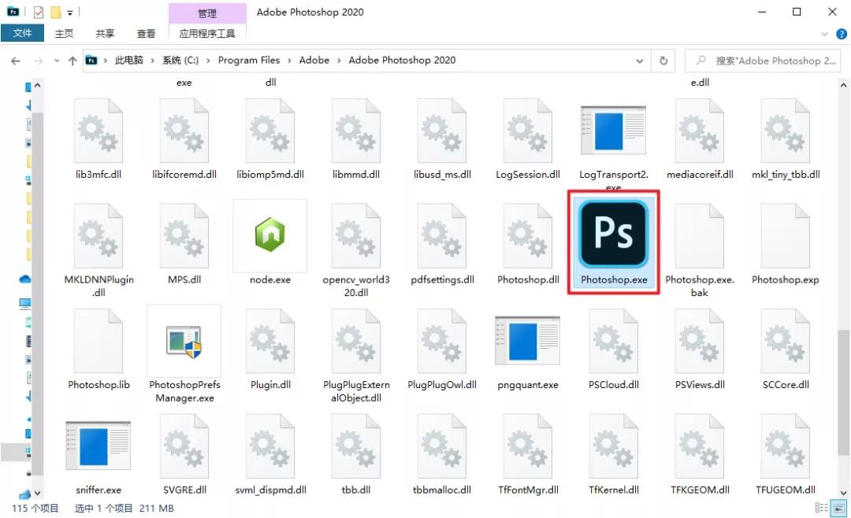Select the SCCore.dll file icon
Viewport: 851px width, 518px height.
pos(786,341)
